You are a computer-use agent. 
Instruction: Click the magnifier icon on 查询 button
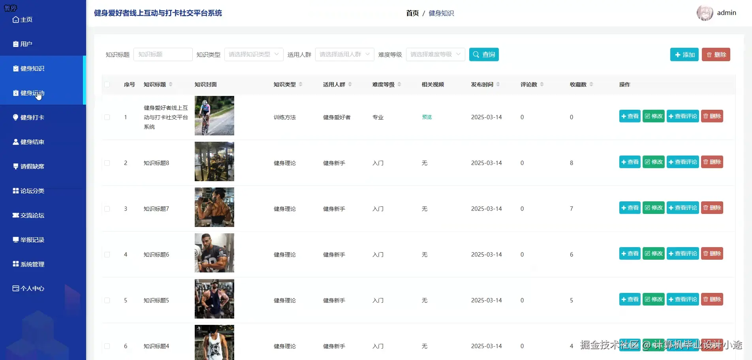tap(476, 54)
